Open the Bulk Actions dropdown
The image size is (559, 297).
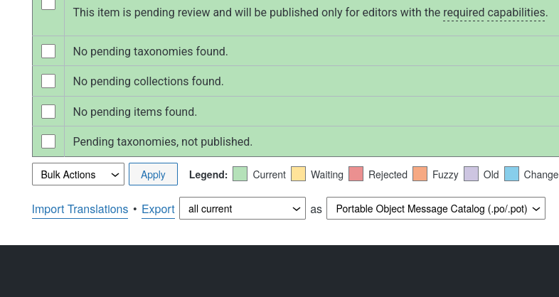pyautogui.click(x=78, y=175)
